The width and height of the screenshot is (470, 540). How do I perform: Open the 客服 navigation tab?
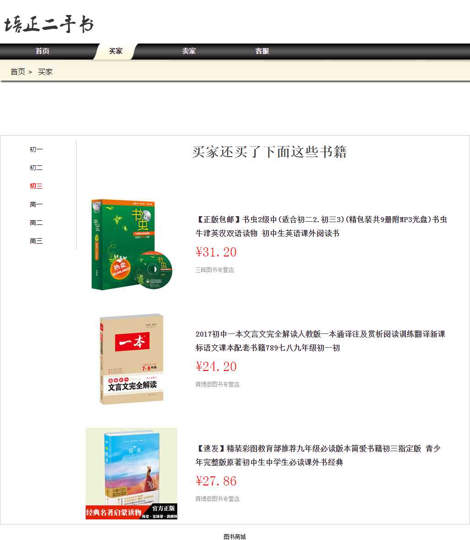[x=262, y=51]
